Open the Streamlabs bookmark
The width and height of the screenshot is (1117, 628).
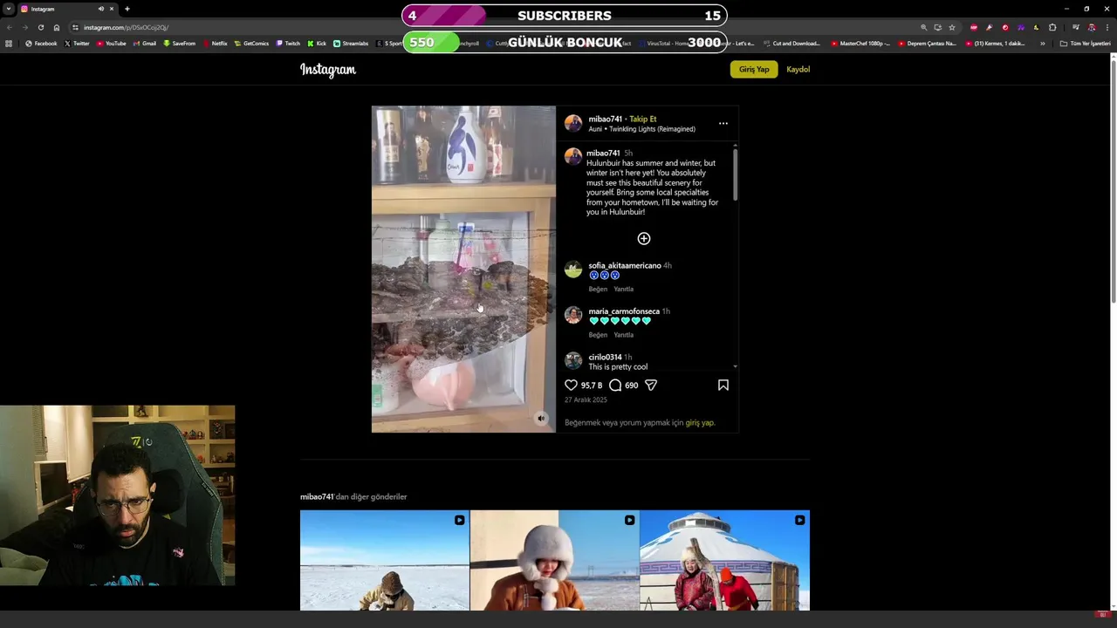click(x=351, y=43)
